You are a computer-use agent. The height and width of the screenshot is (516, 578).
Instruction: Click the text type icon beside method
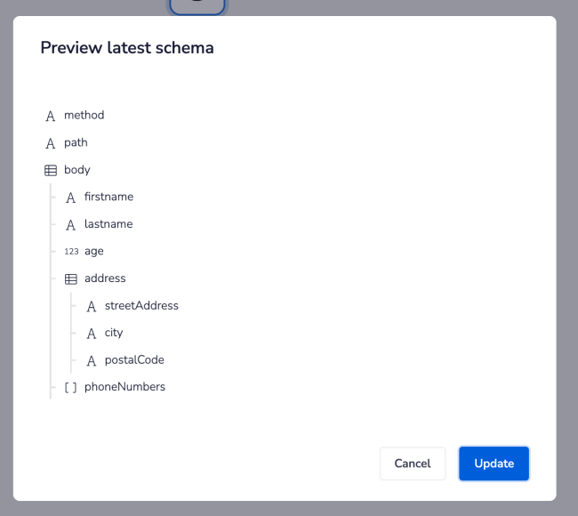[x=51, y=116]
